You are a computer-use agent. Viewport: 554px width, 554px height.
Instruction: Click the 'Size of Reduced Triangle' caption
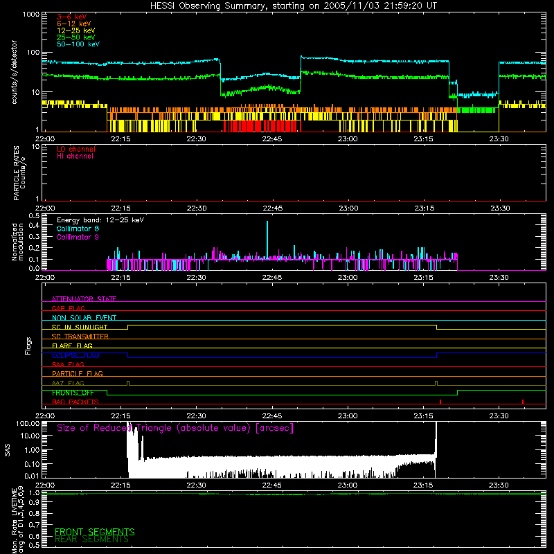coord(175,428)
